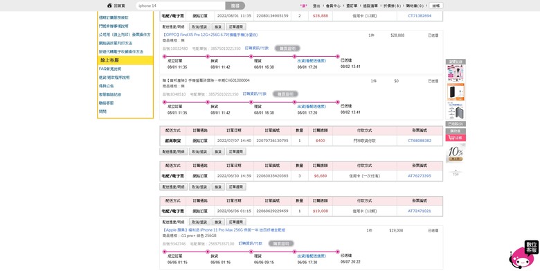The image size is (540, 271).
Task: Open invoice number CT68088382
Action: pyautogui.click(x=420, y=141)
